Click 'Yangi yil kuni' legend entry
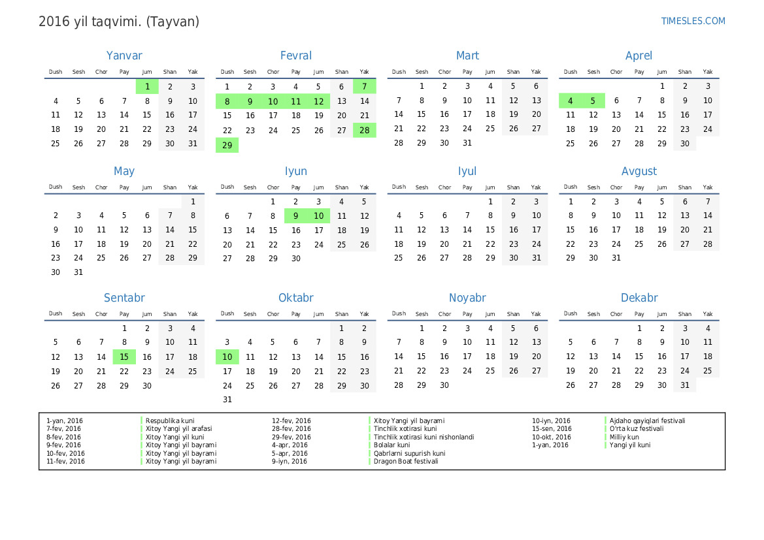Viewport: 764px width, 540px height. [x=630, y=445]
